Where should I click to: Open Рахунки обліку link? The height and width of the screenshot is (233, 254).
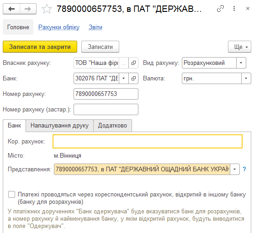pyautogui.click(x=59, y=27)
